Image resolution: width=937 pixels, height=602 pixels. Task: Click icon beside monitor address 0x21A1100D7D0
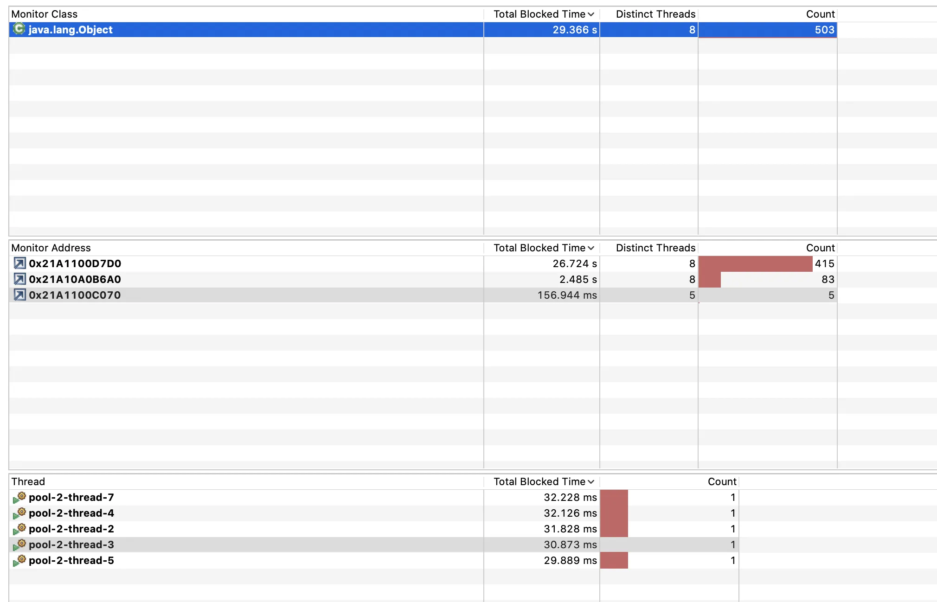tap(19, 263)
